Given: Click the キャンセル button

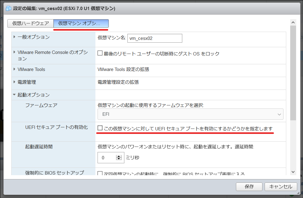Looking at the screenshot, I should [x=281, y=187].
